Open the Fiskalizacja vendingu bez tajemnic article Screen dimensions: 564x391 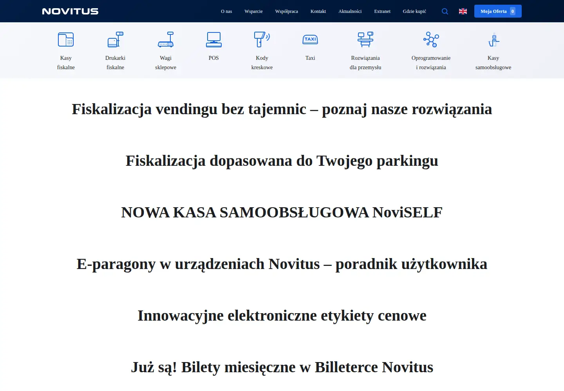[282, 109]
